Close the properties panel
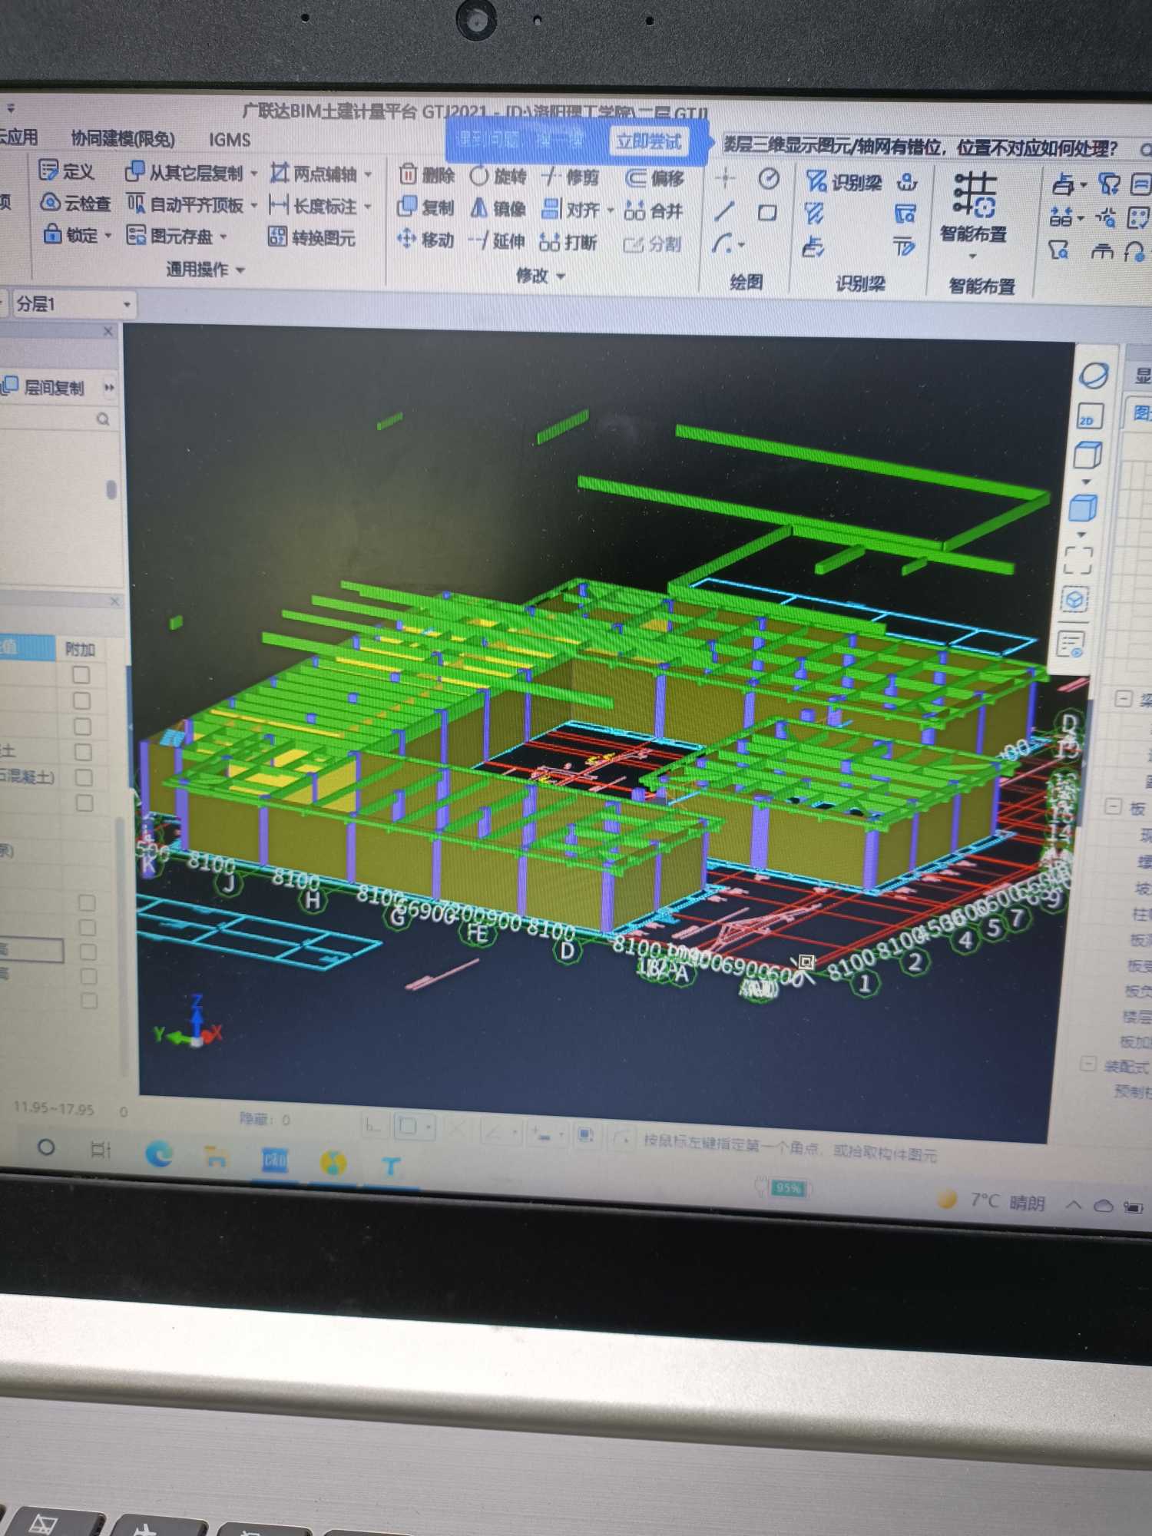 tap(114, 601)
